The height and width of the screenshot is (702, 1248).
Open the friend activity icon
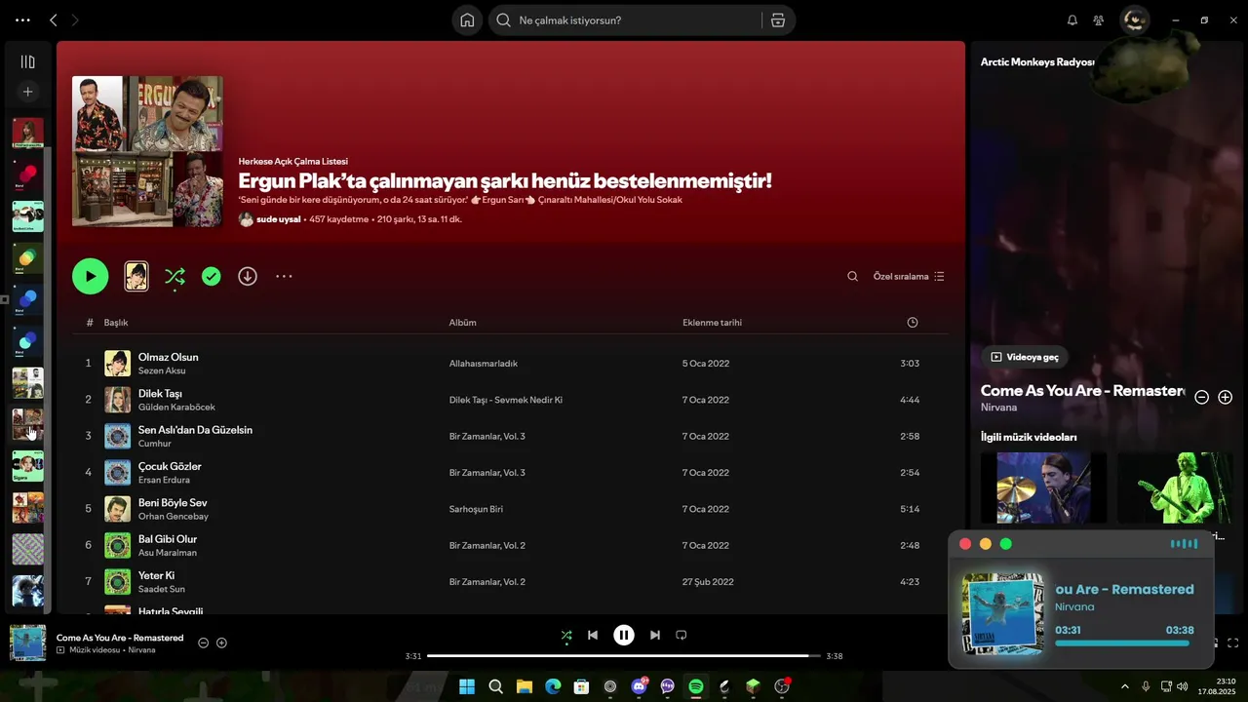[1099, 20]
